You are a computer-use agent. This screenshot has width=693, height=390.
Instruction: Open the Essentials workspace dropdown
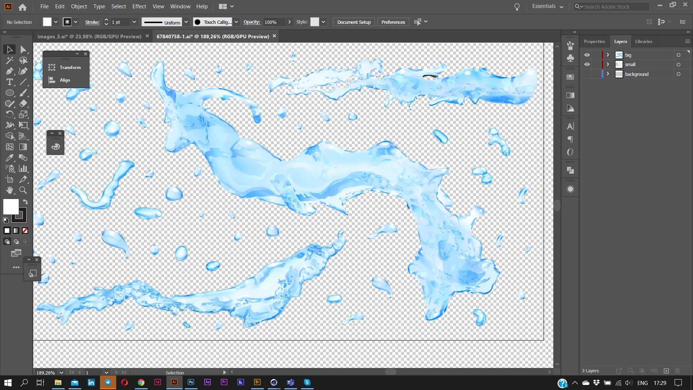[548, 6]
